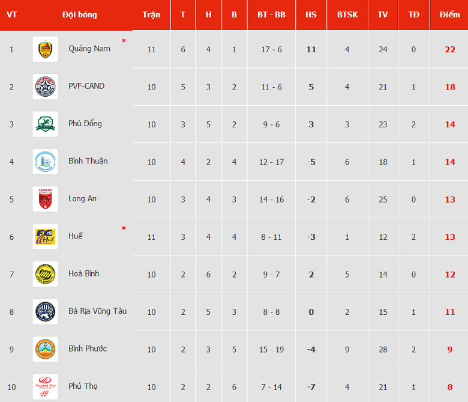Open the Hoà Bình round badge
The image size is (468, 402).
point(46,274)
